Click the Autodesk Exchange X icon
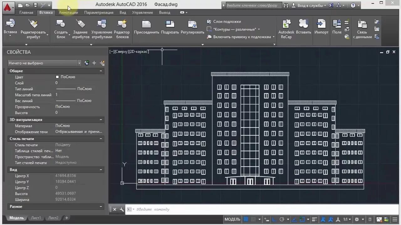This screenshot has height=225, width=401. click(332, 5)
